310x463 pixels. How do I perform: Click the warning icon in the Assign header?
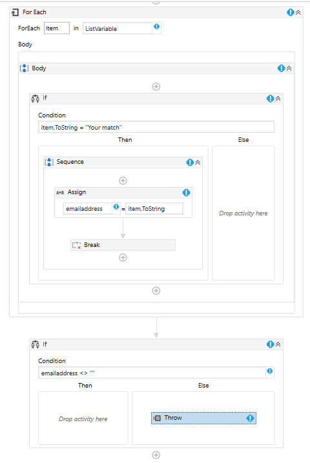[x=186, y=193]
